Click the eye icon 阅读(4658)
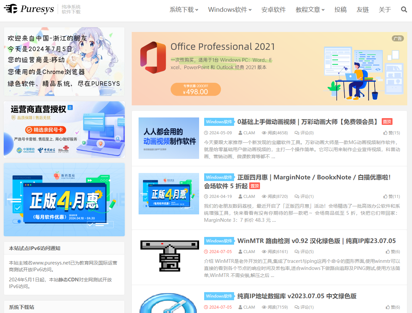 pyautogui.click(x=264, y=133)
